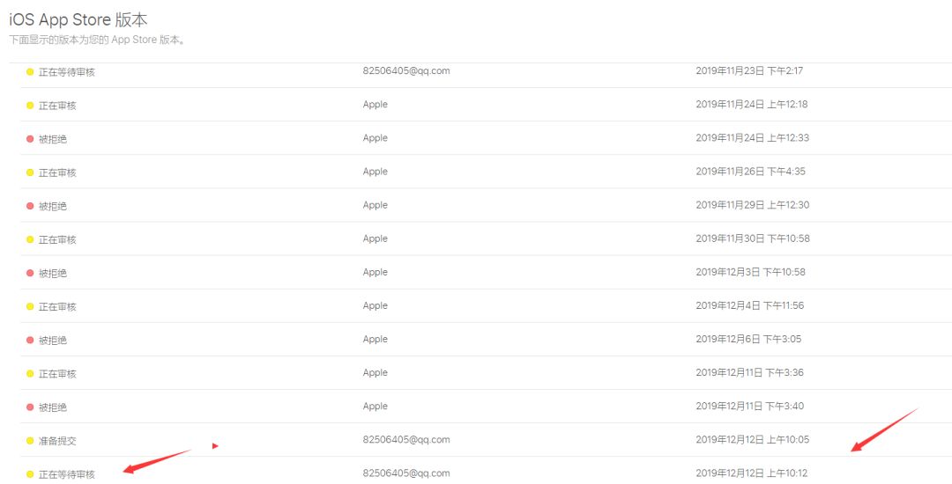This screenshot has height=484, width=952.
Task: Click the yellow status dot for 2019年11月23日 entry
Action: pyautogui.click(x=30, y=72)
